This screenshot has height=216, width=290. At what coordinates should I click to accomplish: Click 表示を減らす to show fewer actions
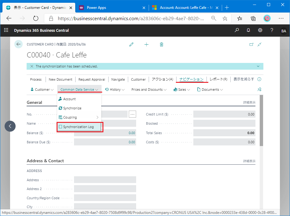pos(244,79)
